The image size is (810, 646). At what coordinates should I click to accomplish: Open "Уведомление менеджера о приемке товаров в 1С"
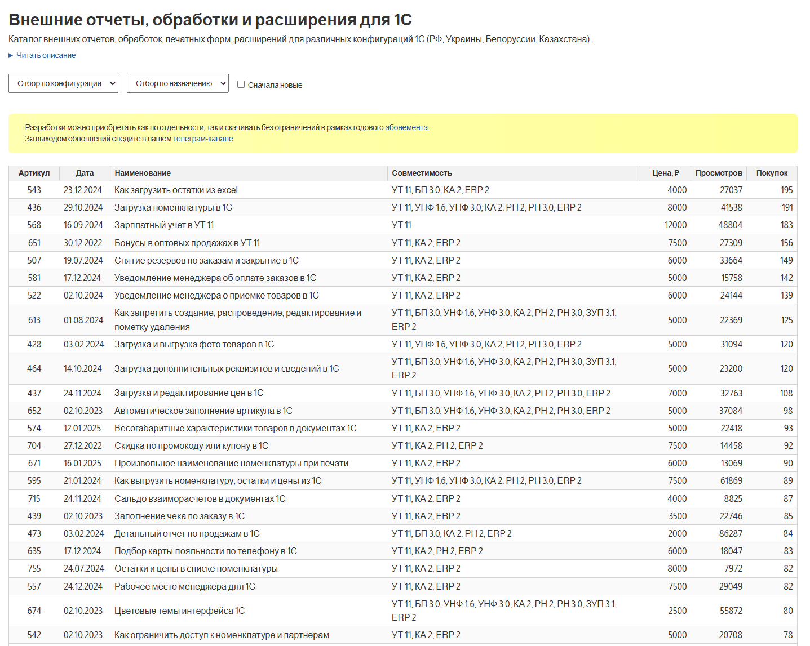(x=216, y=295)
